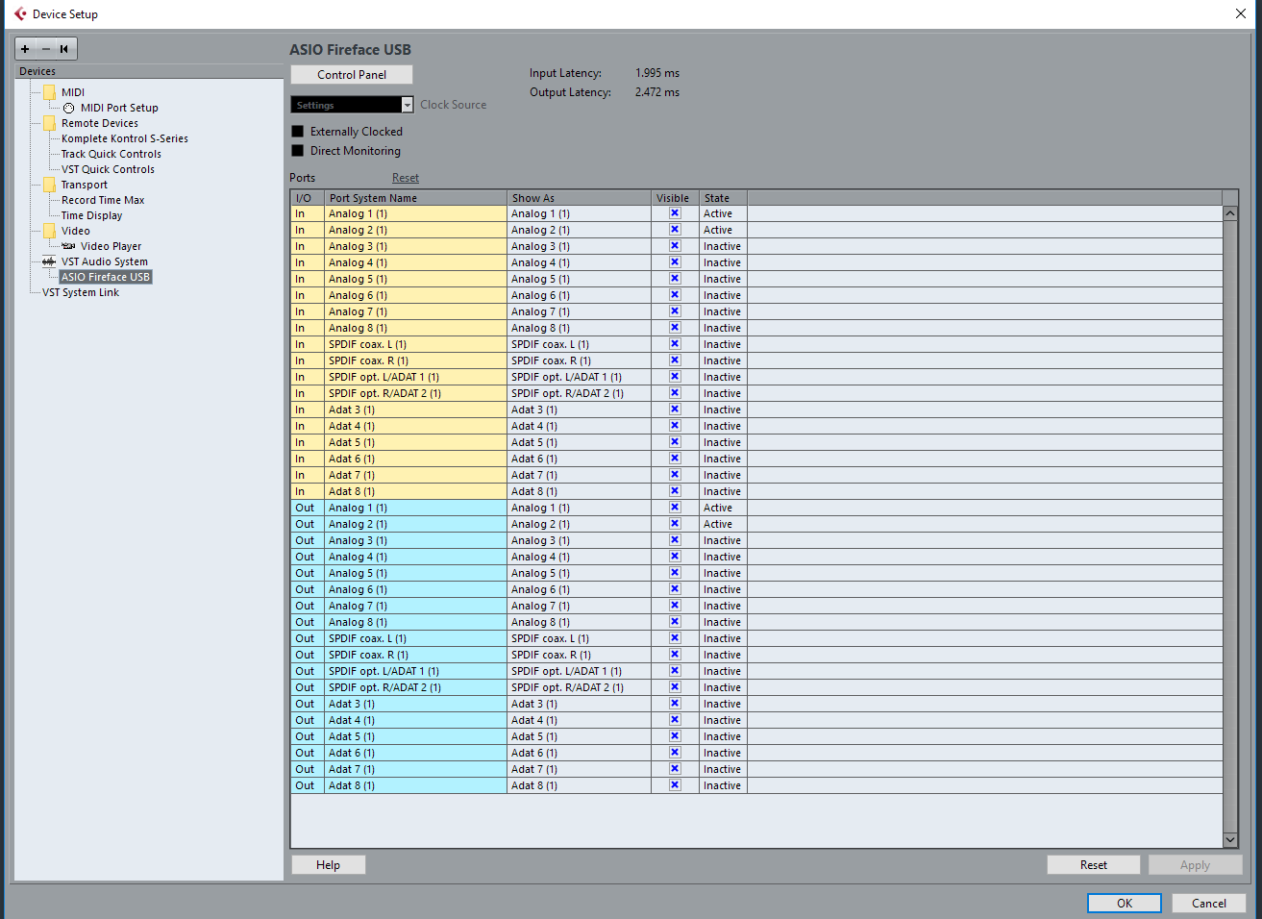Click the Input Latency value 1.995 ms
The image size is (1262, 919).
click(657, 73)
